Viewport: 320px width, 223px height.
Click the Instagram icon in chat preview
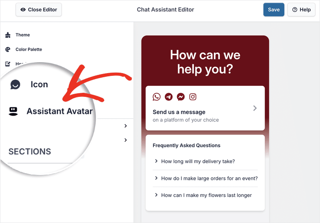(x=193, y=97)
